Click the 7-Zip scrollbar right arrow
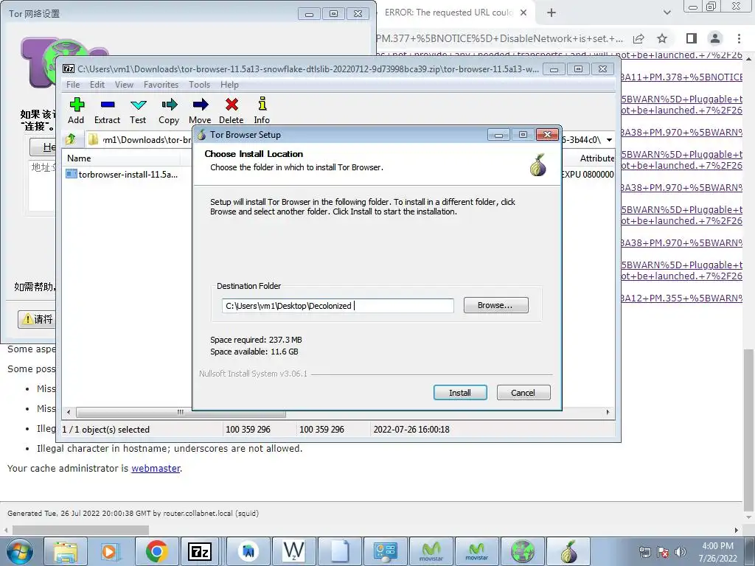Image resolution: width=755 pixels, height=566 pixels. coord(608,413)
